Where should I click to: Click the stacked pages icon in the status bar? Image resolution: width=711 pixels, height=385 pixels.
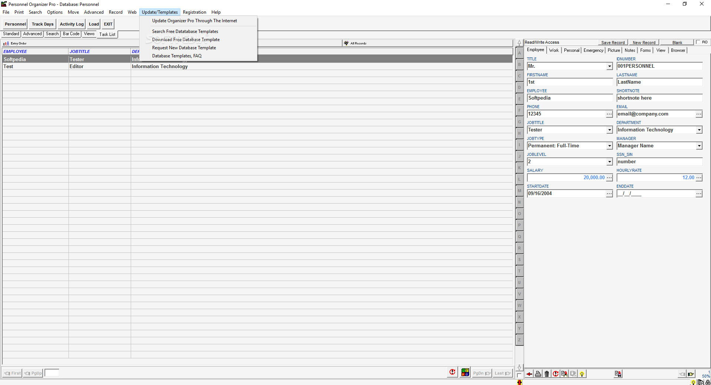point(701,382)
